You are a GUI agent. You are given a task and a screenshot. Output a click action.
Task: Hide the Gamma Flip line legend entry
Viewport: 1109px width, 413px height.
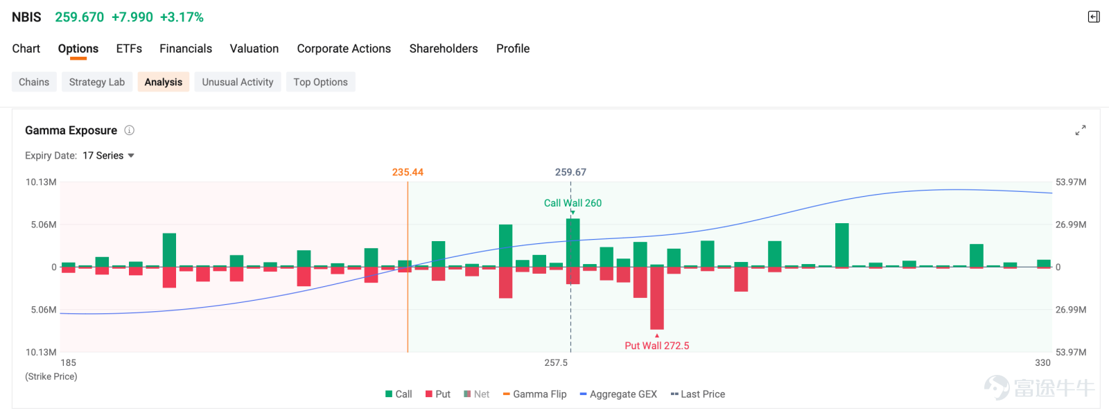pyautogui.click(x=534, y=394)
